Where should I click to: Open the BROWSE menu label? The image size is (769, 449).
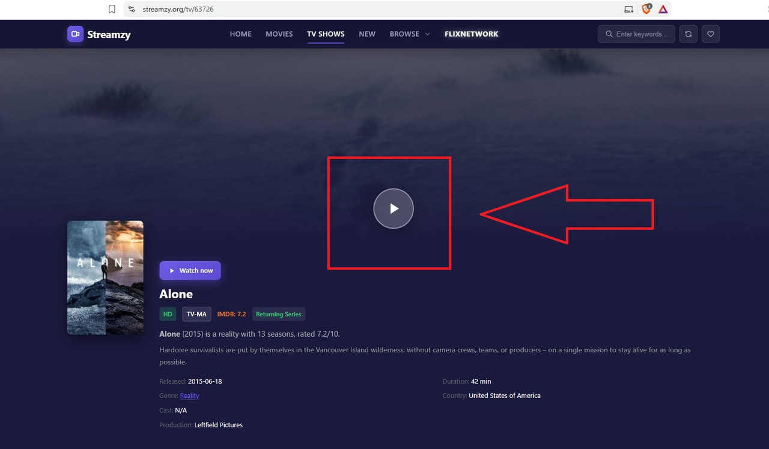404,34
